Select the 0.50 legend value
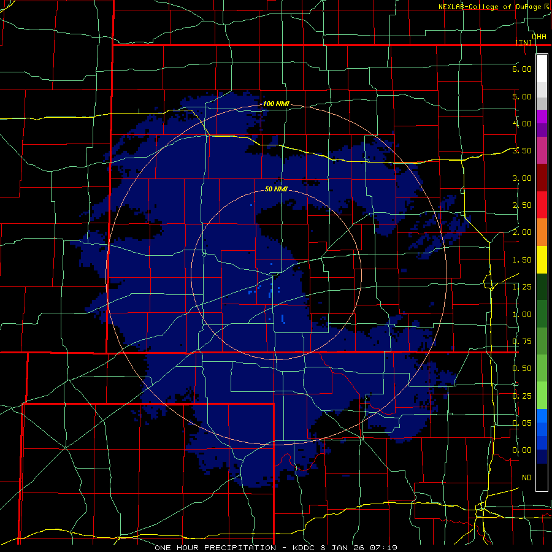552x552 pixels. pyautogui.click(x=522, y=369)
